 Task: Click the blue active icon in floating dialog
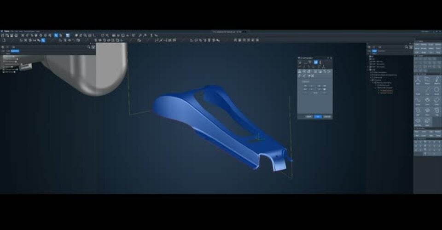316,62
